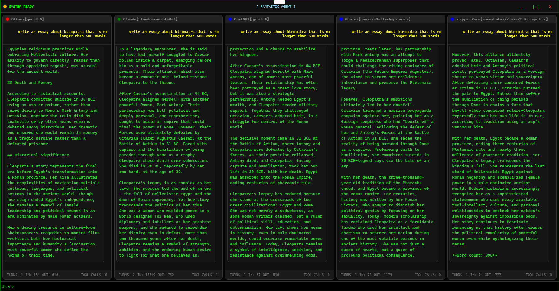The width and height of the screenshot is (559, 291).
Task: Click TOOL CALLS: 0 in the Ollama footer
Action: click(x=94, y=275)
